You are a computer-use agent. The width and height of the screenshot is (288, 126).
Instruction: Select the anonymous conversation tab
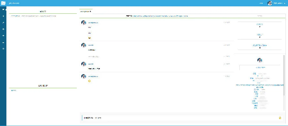(x=86, y=11)
